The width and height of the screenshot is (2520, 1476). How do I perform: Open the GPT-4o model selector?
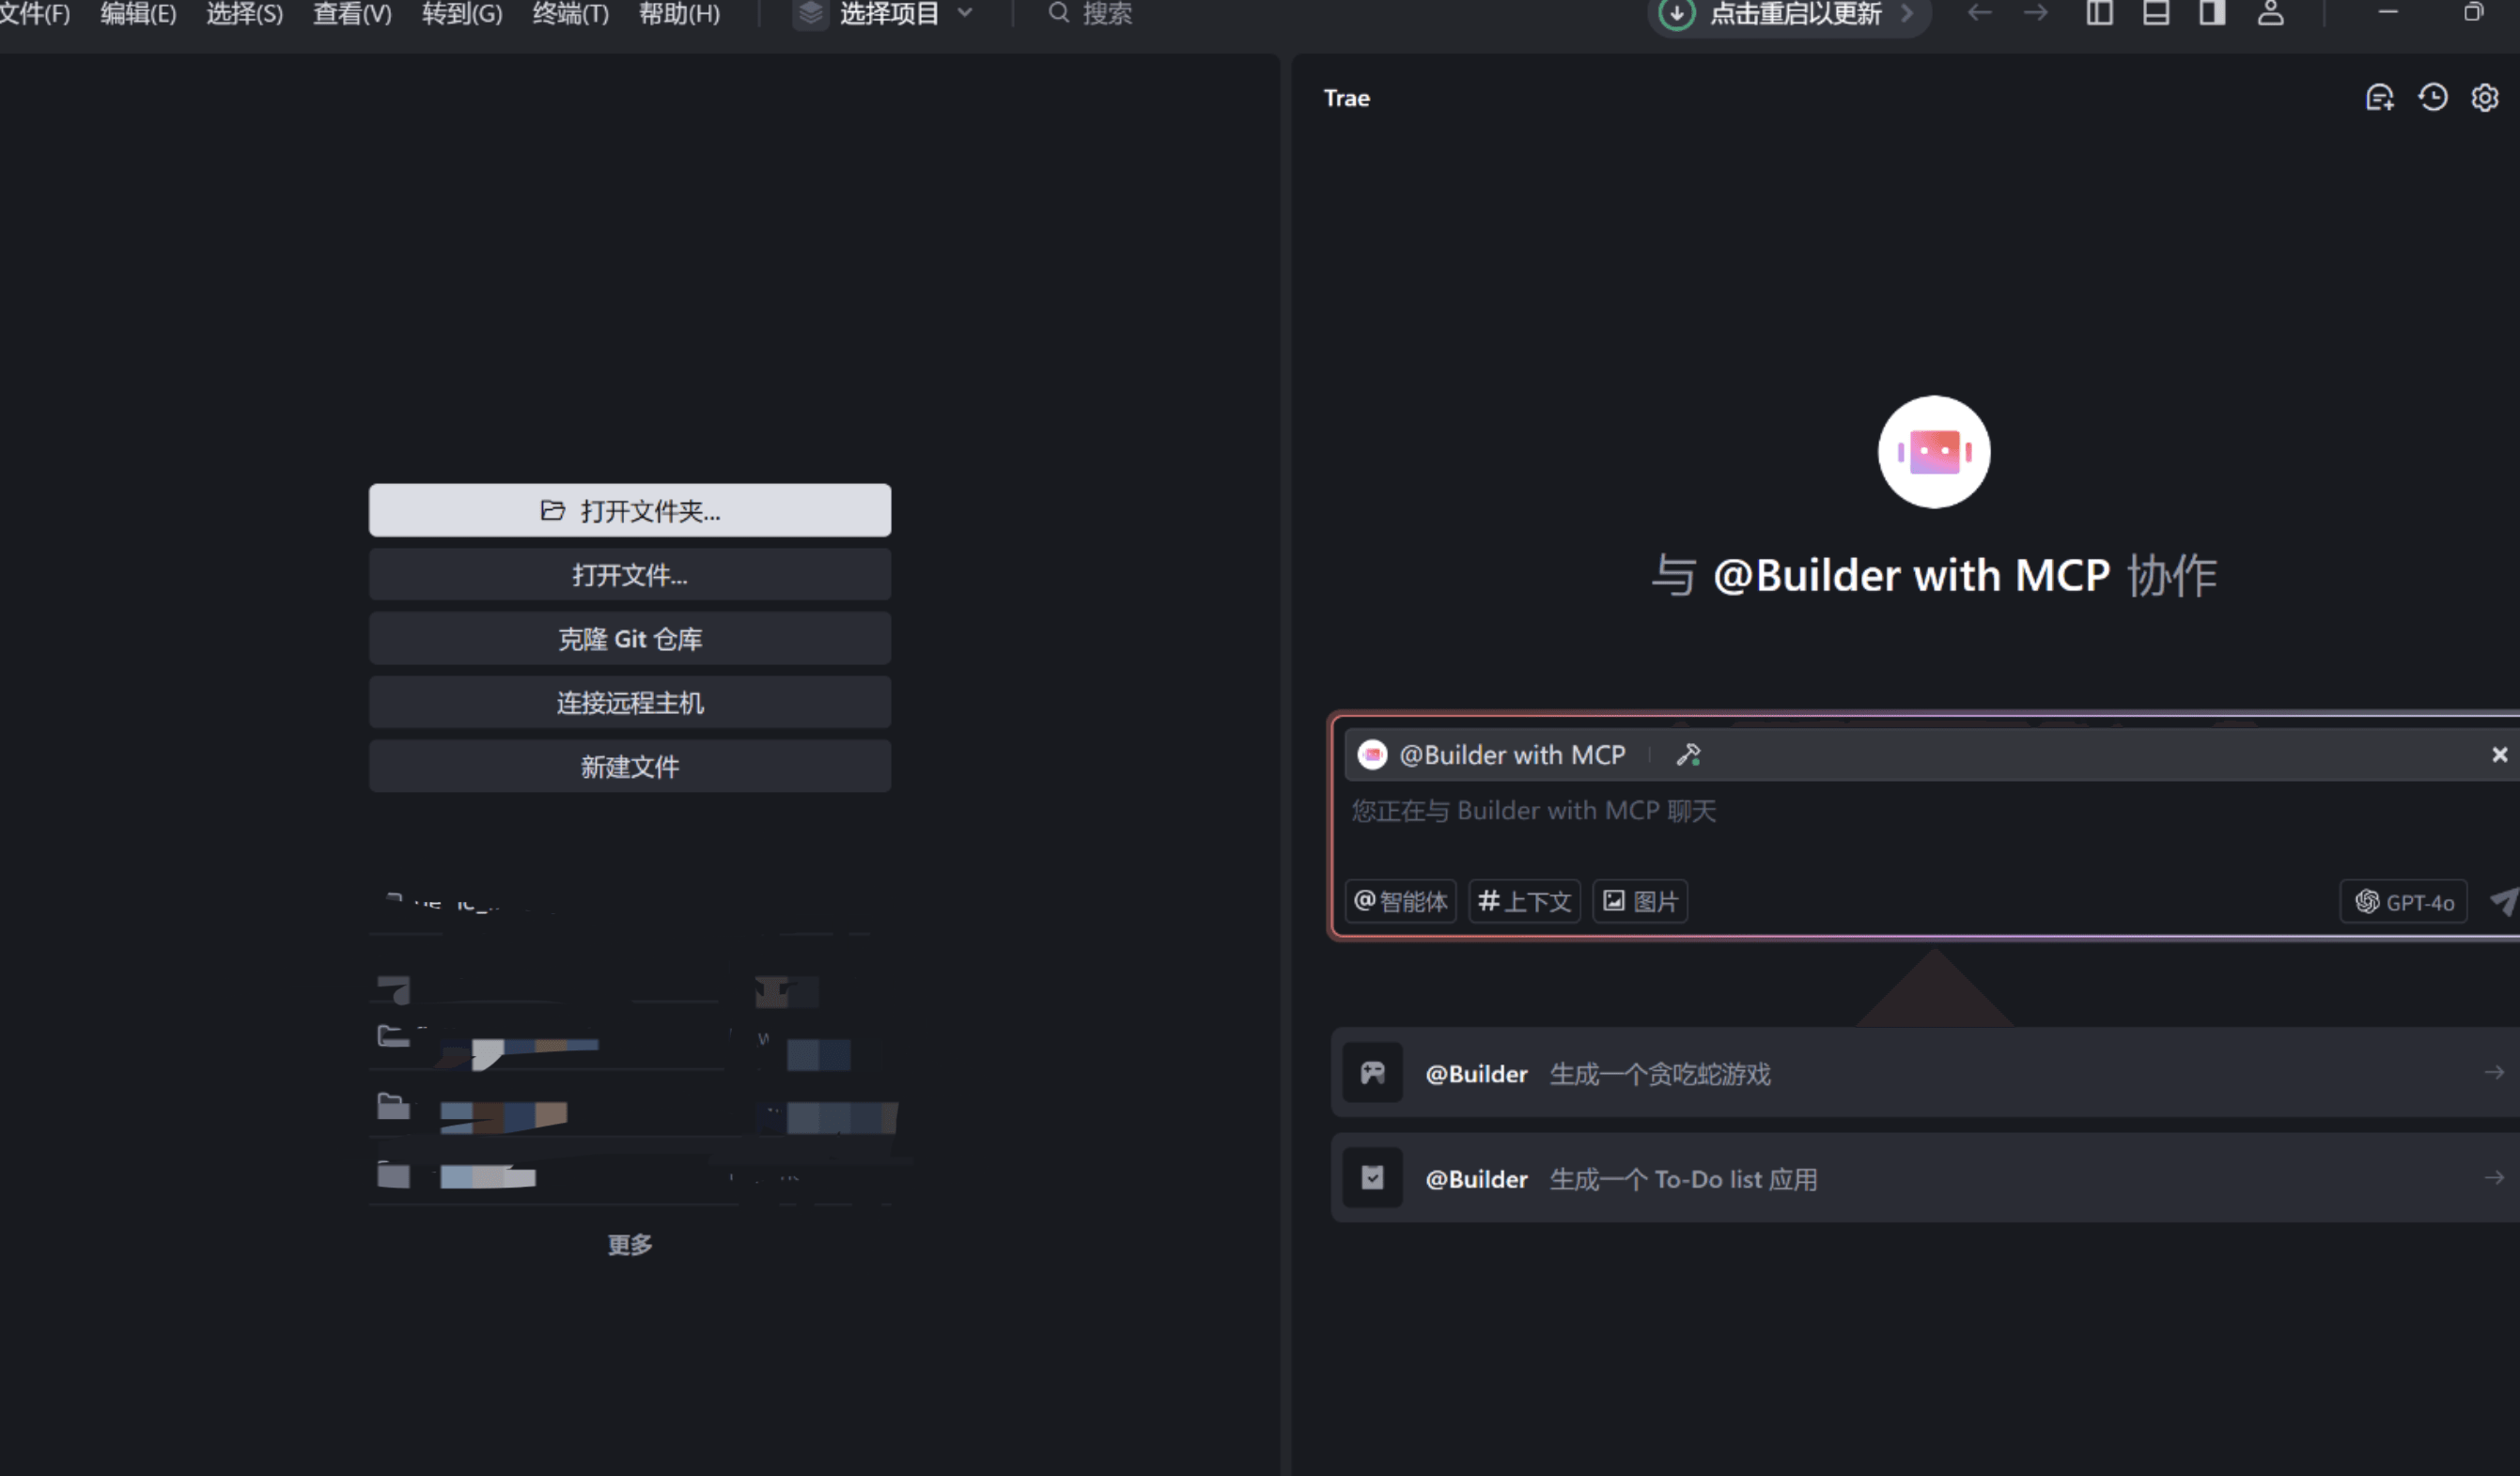pos(2403,902)
